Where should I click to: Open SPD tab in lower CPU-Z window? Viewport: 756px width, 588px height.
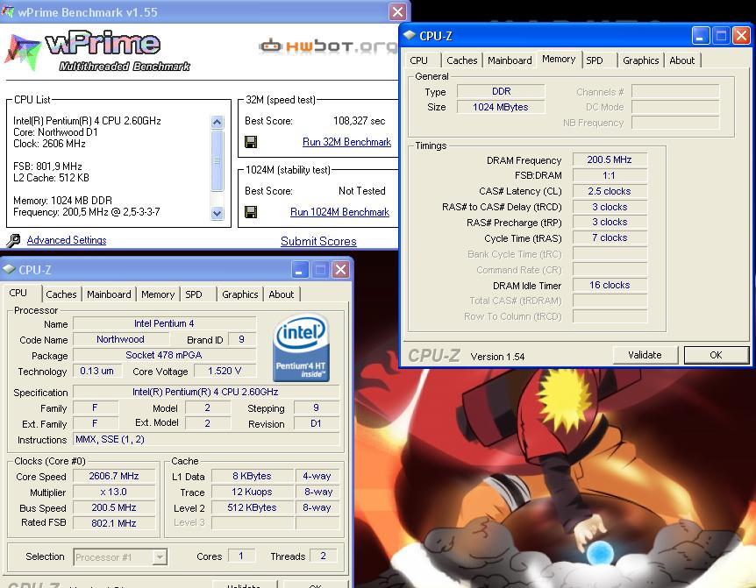(x=194, y=294)
